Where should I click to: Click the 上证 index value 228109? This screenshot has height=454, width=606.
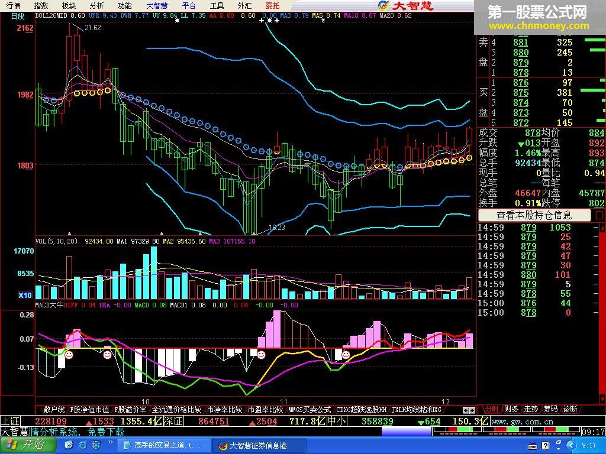click(x=51, y=421)
